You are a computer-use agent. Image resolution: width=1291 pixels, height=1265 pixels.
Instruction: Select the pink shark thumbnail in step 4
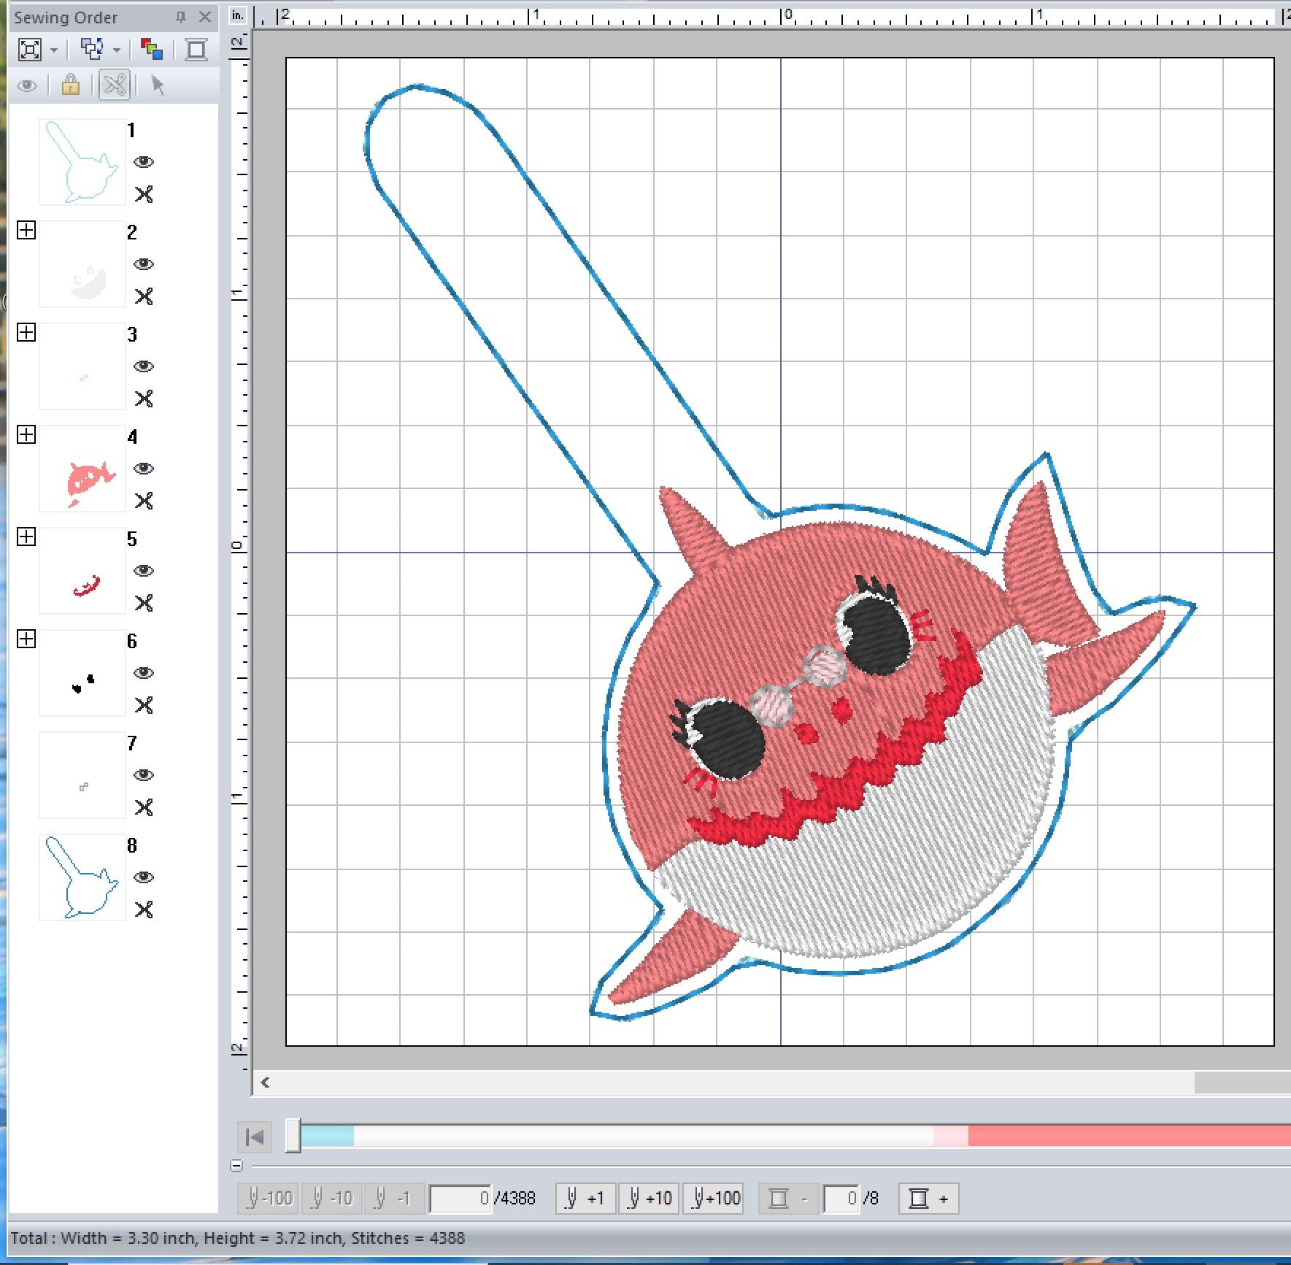pos(82,469)
